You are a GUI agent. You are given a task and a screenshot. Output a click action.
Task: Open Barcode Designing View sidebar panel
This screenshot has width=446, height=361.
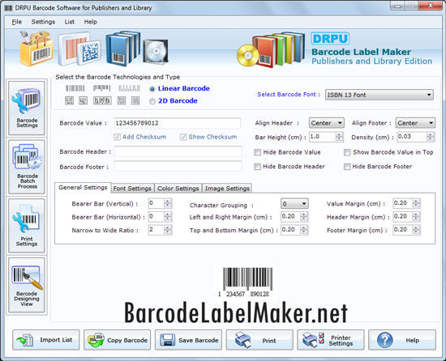point(27,285)
